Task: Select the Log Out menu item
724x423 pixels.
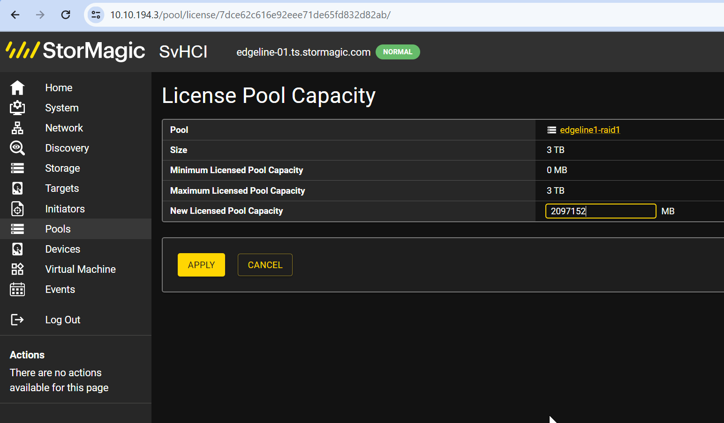Action: (63, 320)
